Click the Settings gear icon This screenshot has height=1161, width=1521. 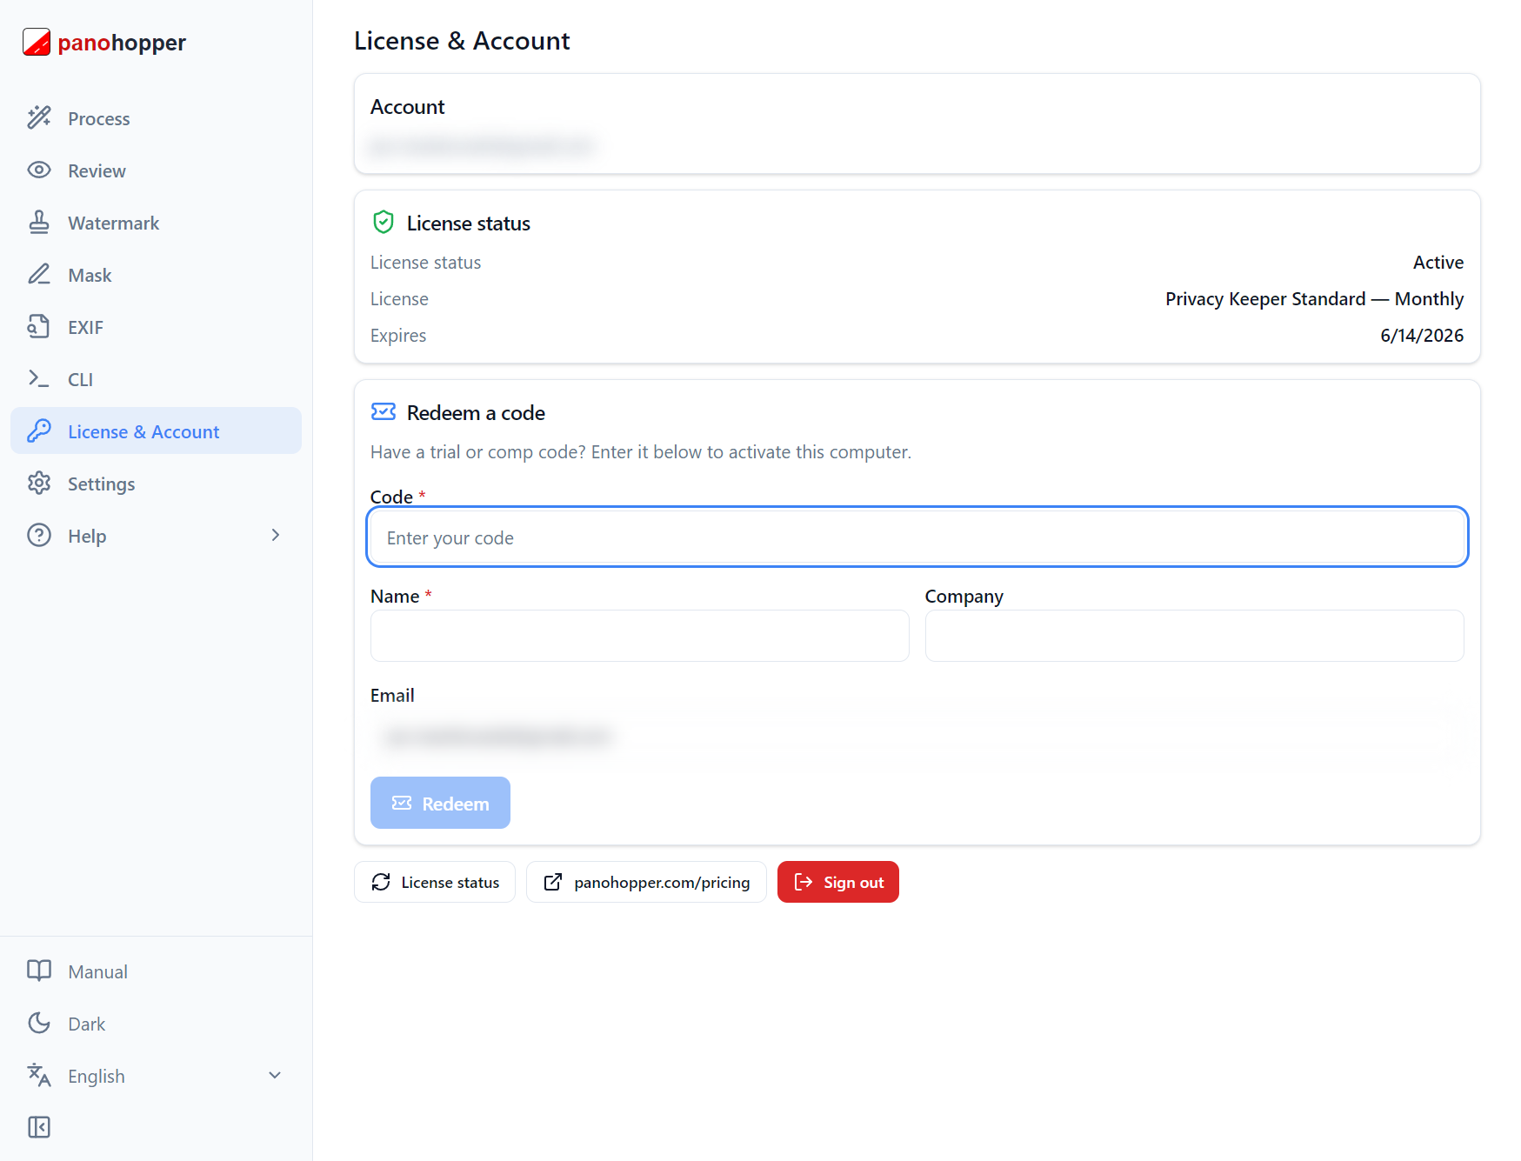coord(39,483)
